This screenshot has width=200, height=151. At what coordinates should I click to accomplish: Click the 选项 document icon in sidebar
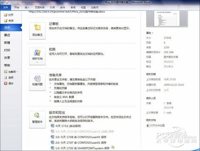(x=6, y=78)
